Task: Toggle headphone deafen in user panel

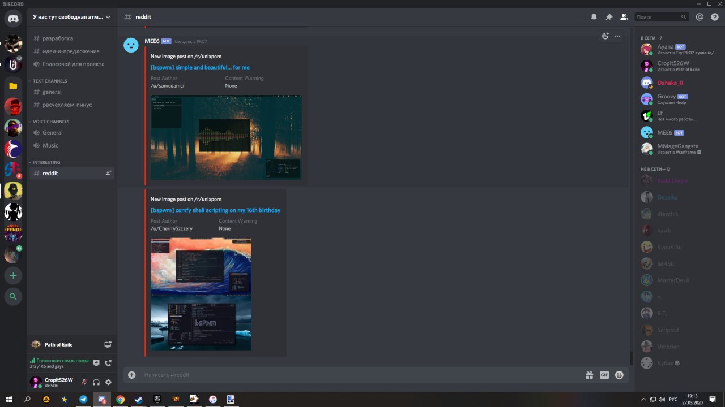Action: (96, 382)
